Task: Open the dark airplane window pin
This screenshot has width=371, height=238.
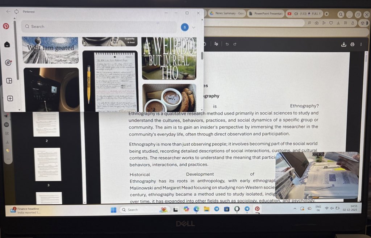Action: [x=51, y=90]
